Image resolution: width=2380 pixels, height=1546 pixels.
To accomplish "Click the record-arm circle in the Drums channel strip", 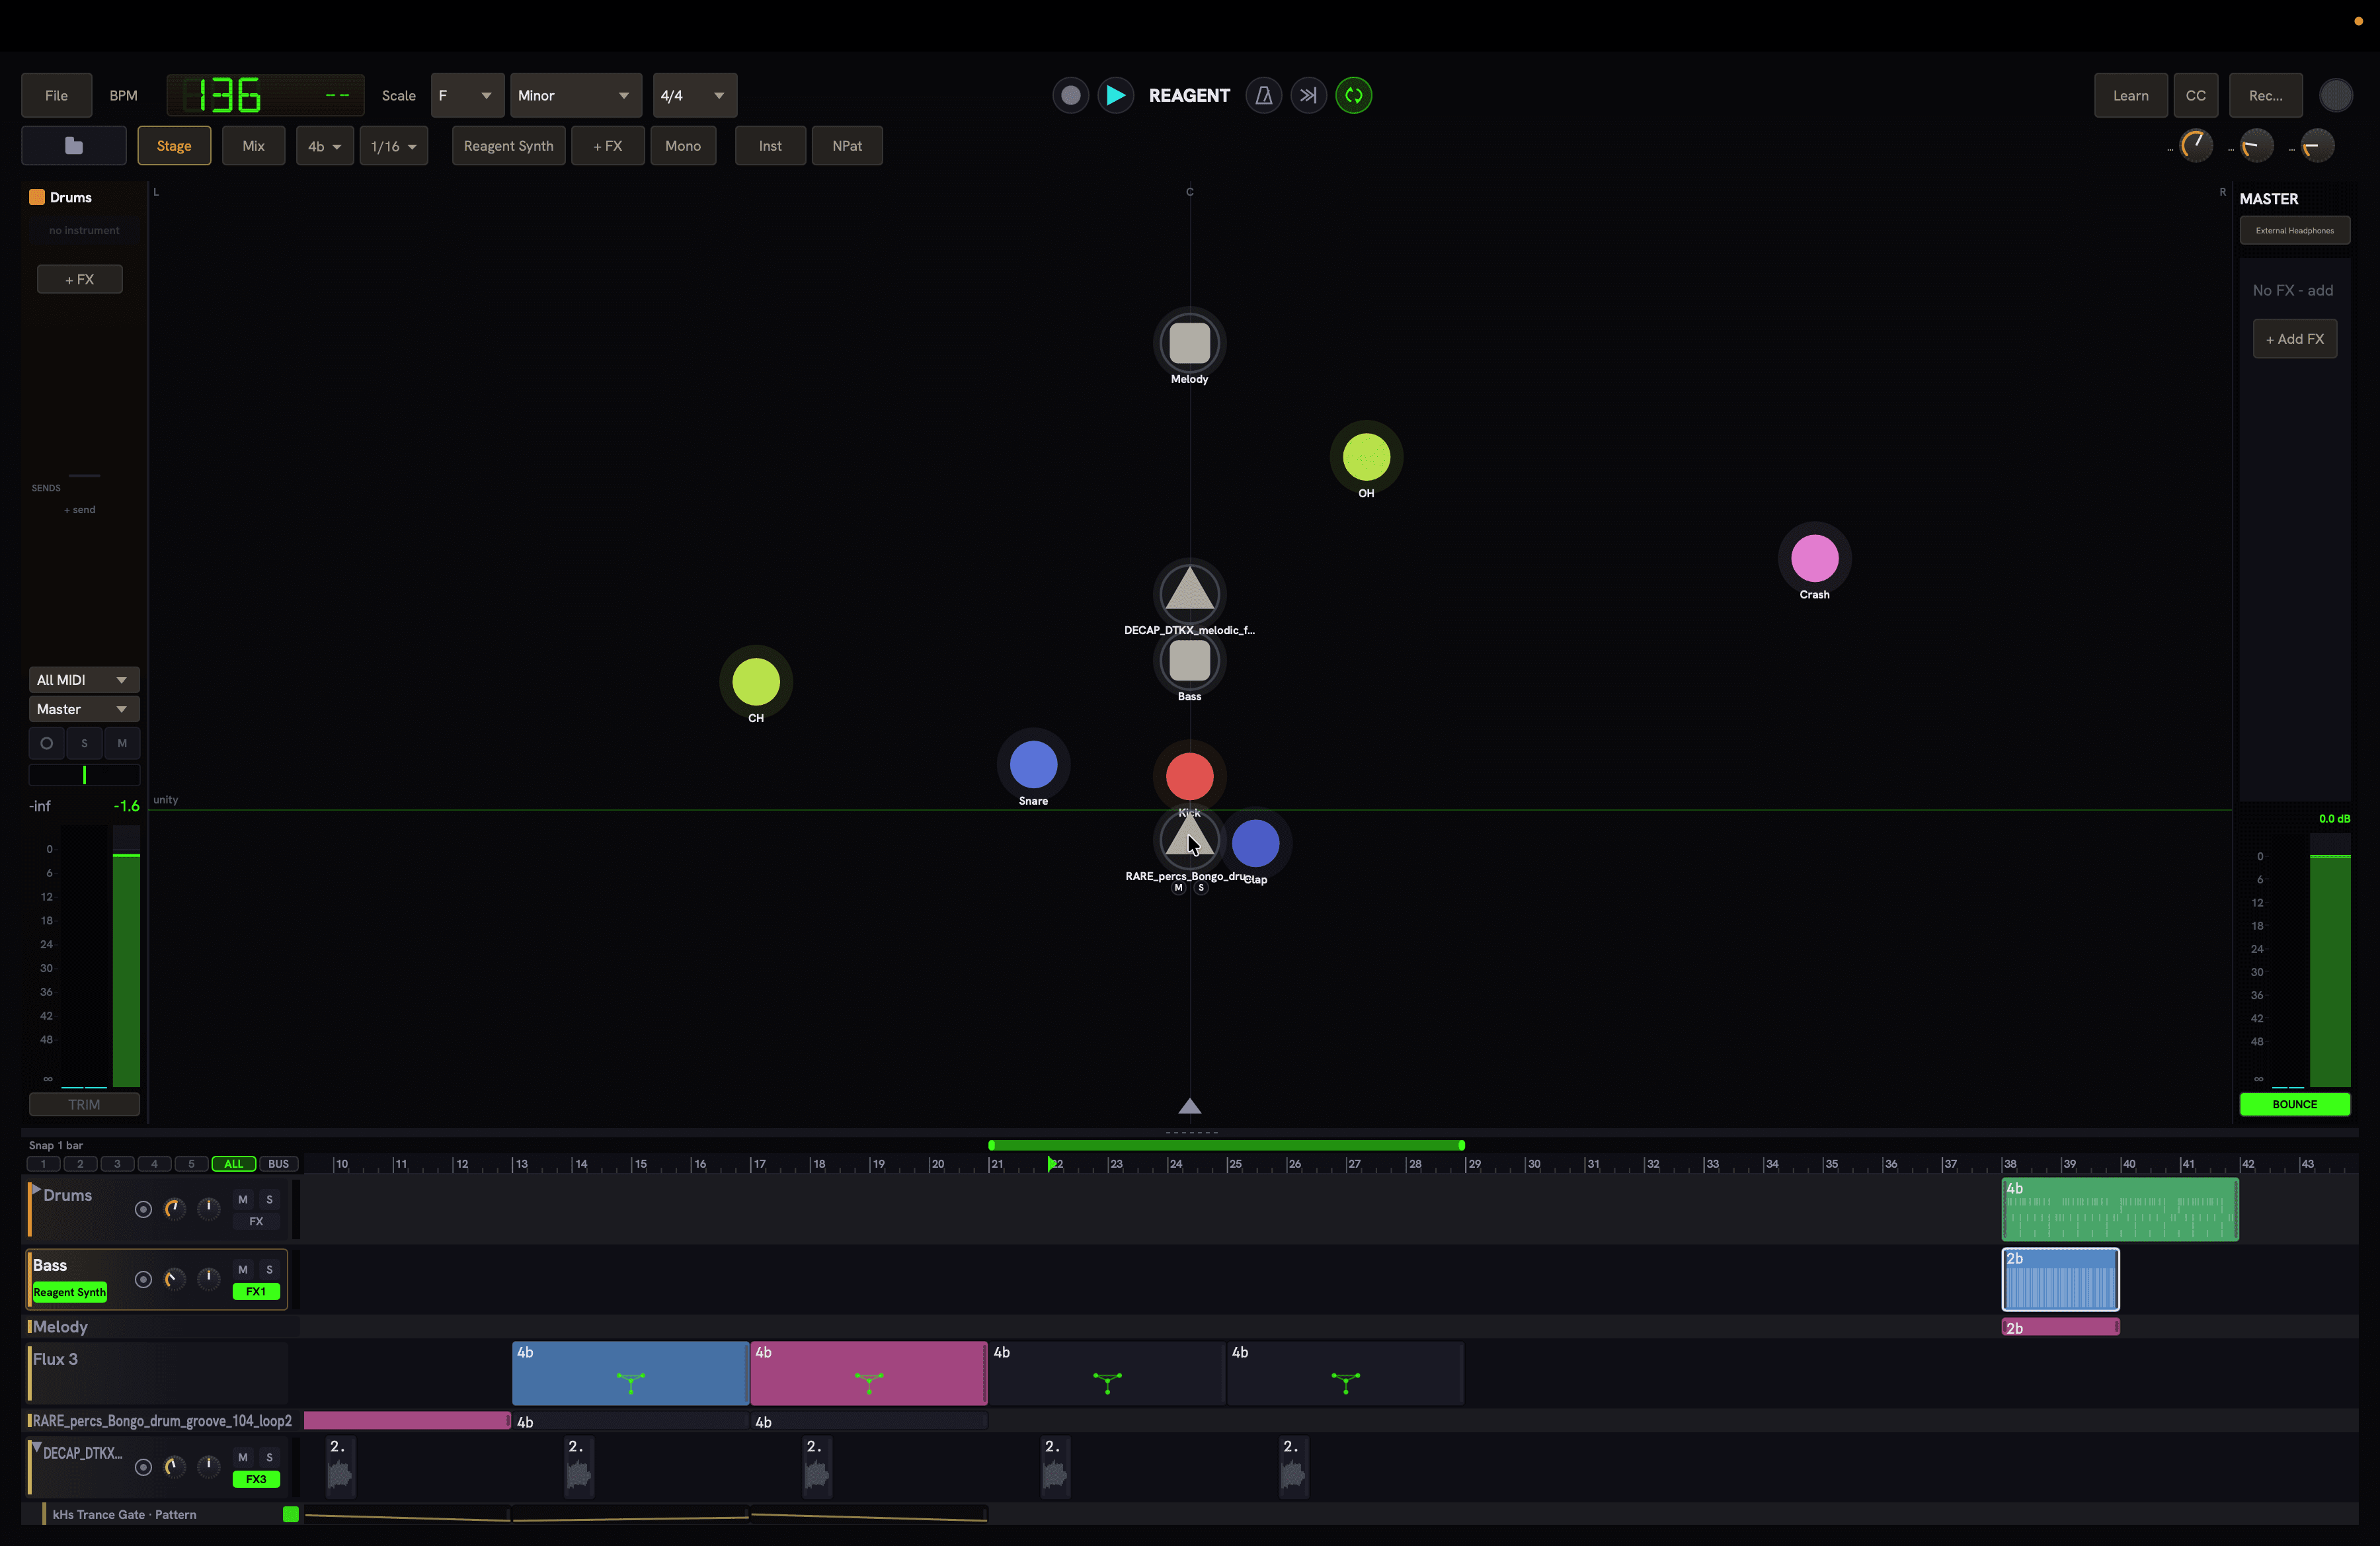I will click(46, 743).
